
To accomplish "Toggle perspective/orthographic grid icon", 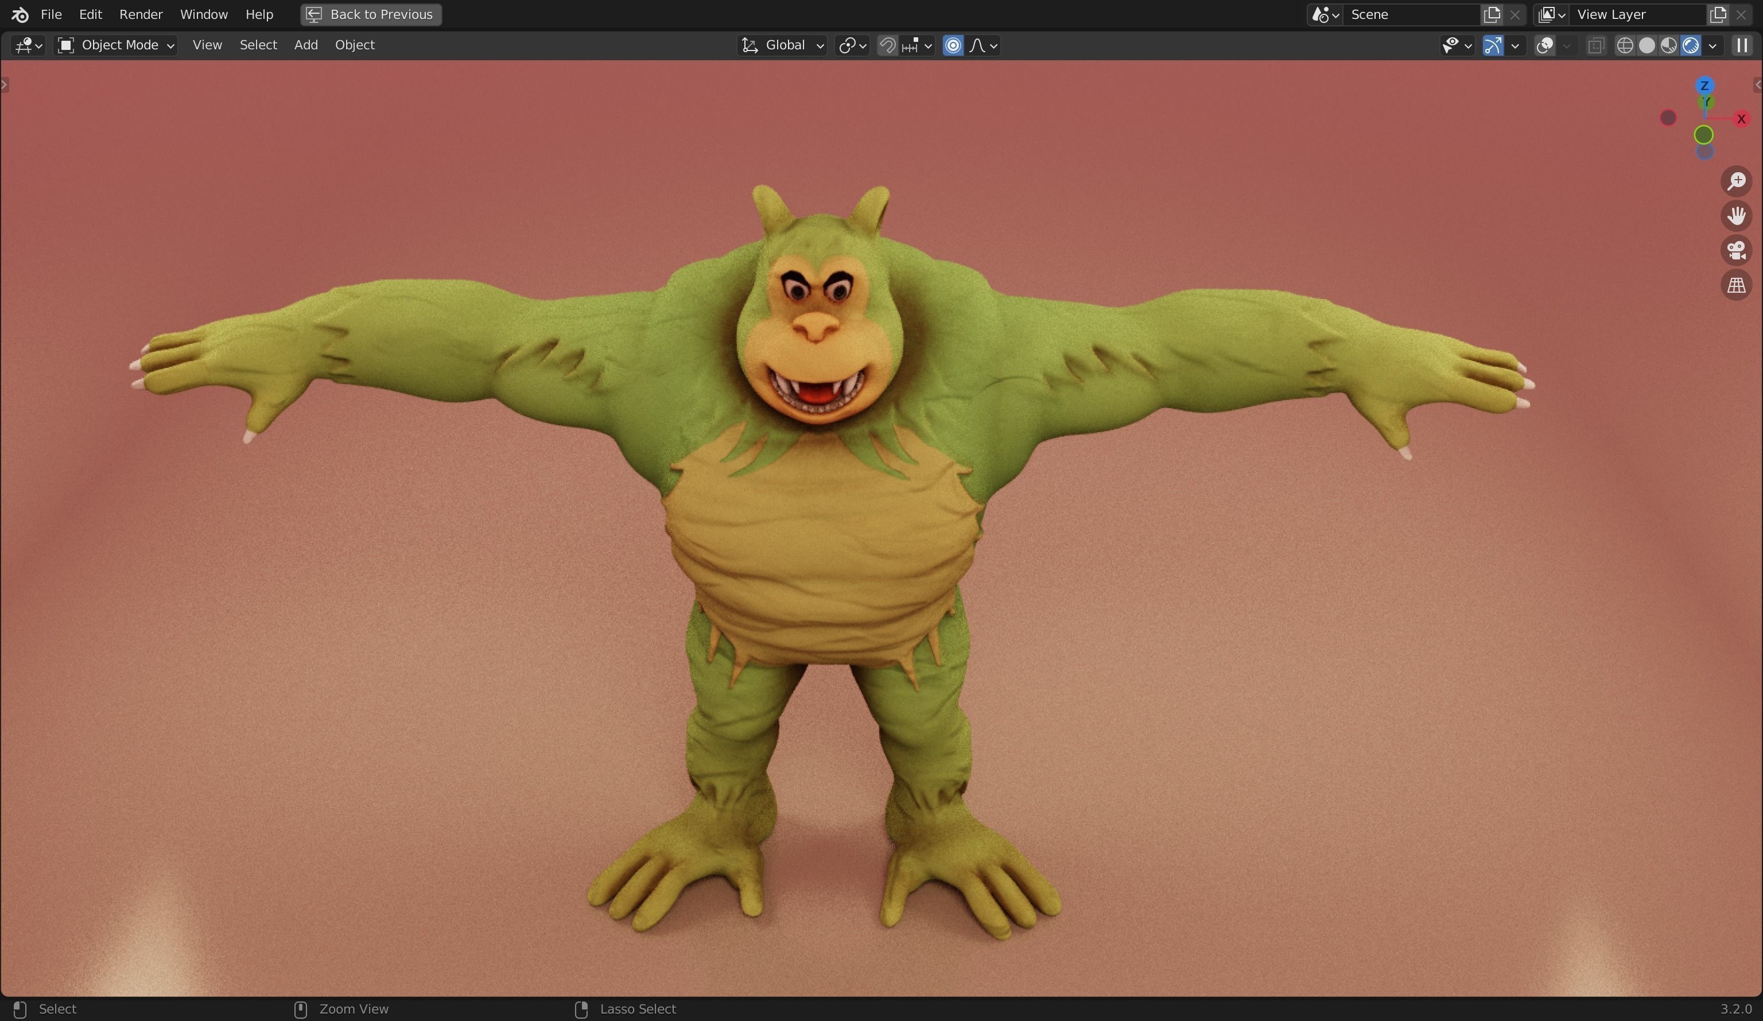I will click(x=1737, y=285).
